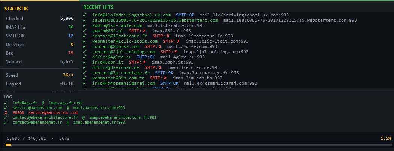Click the SMTP:OK status for office@4glte.eu

146,57
